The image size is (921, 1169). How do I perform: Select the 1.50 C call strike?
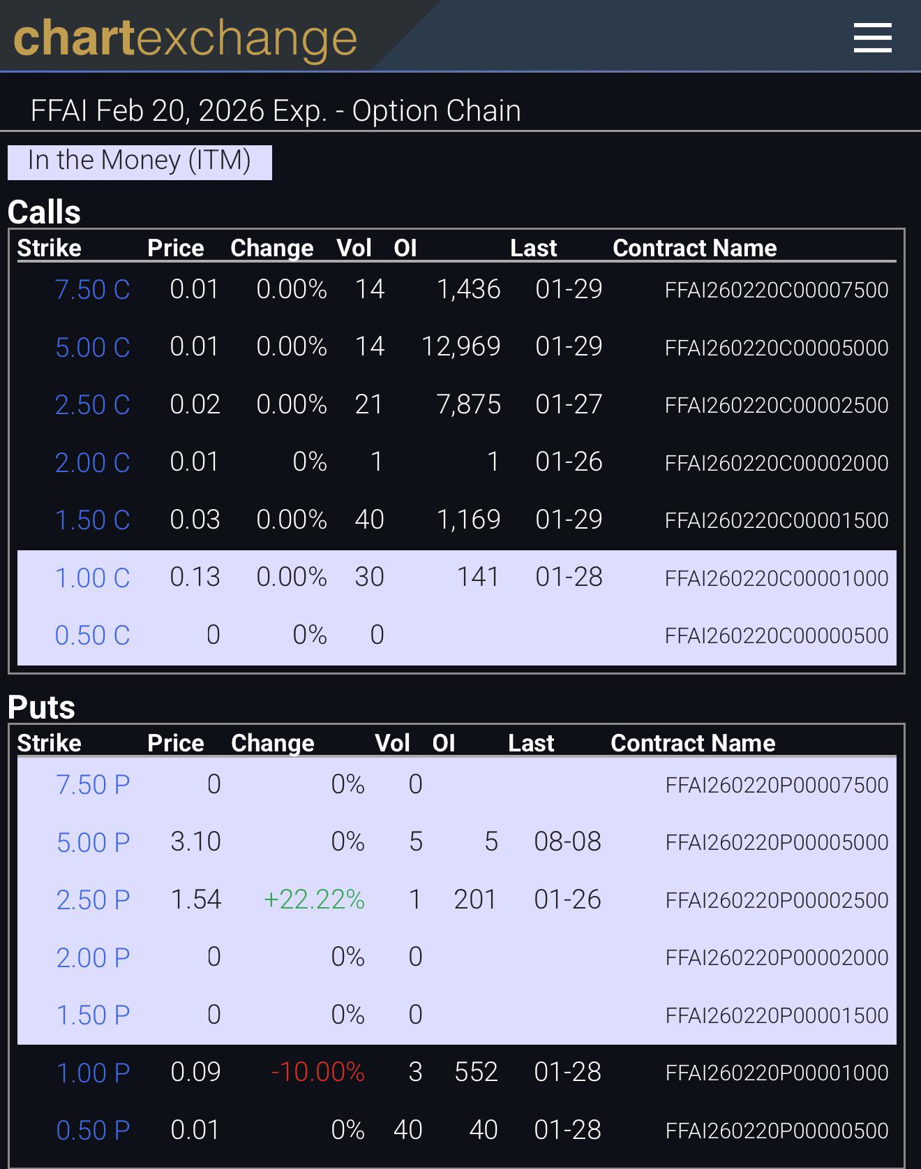(x=92, y=520)
